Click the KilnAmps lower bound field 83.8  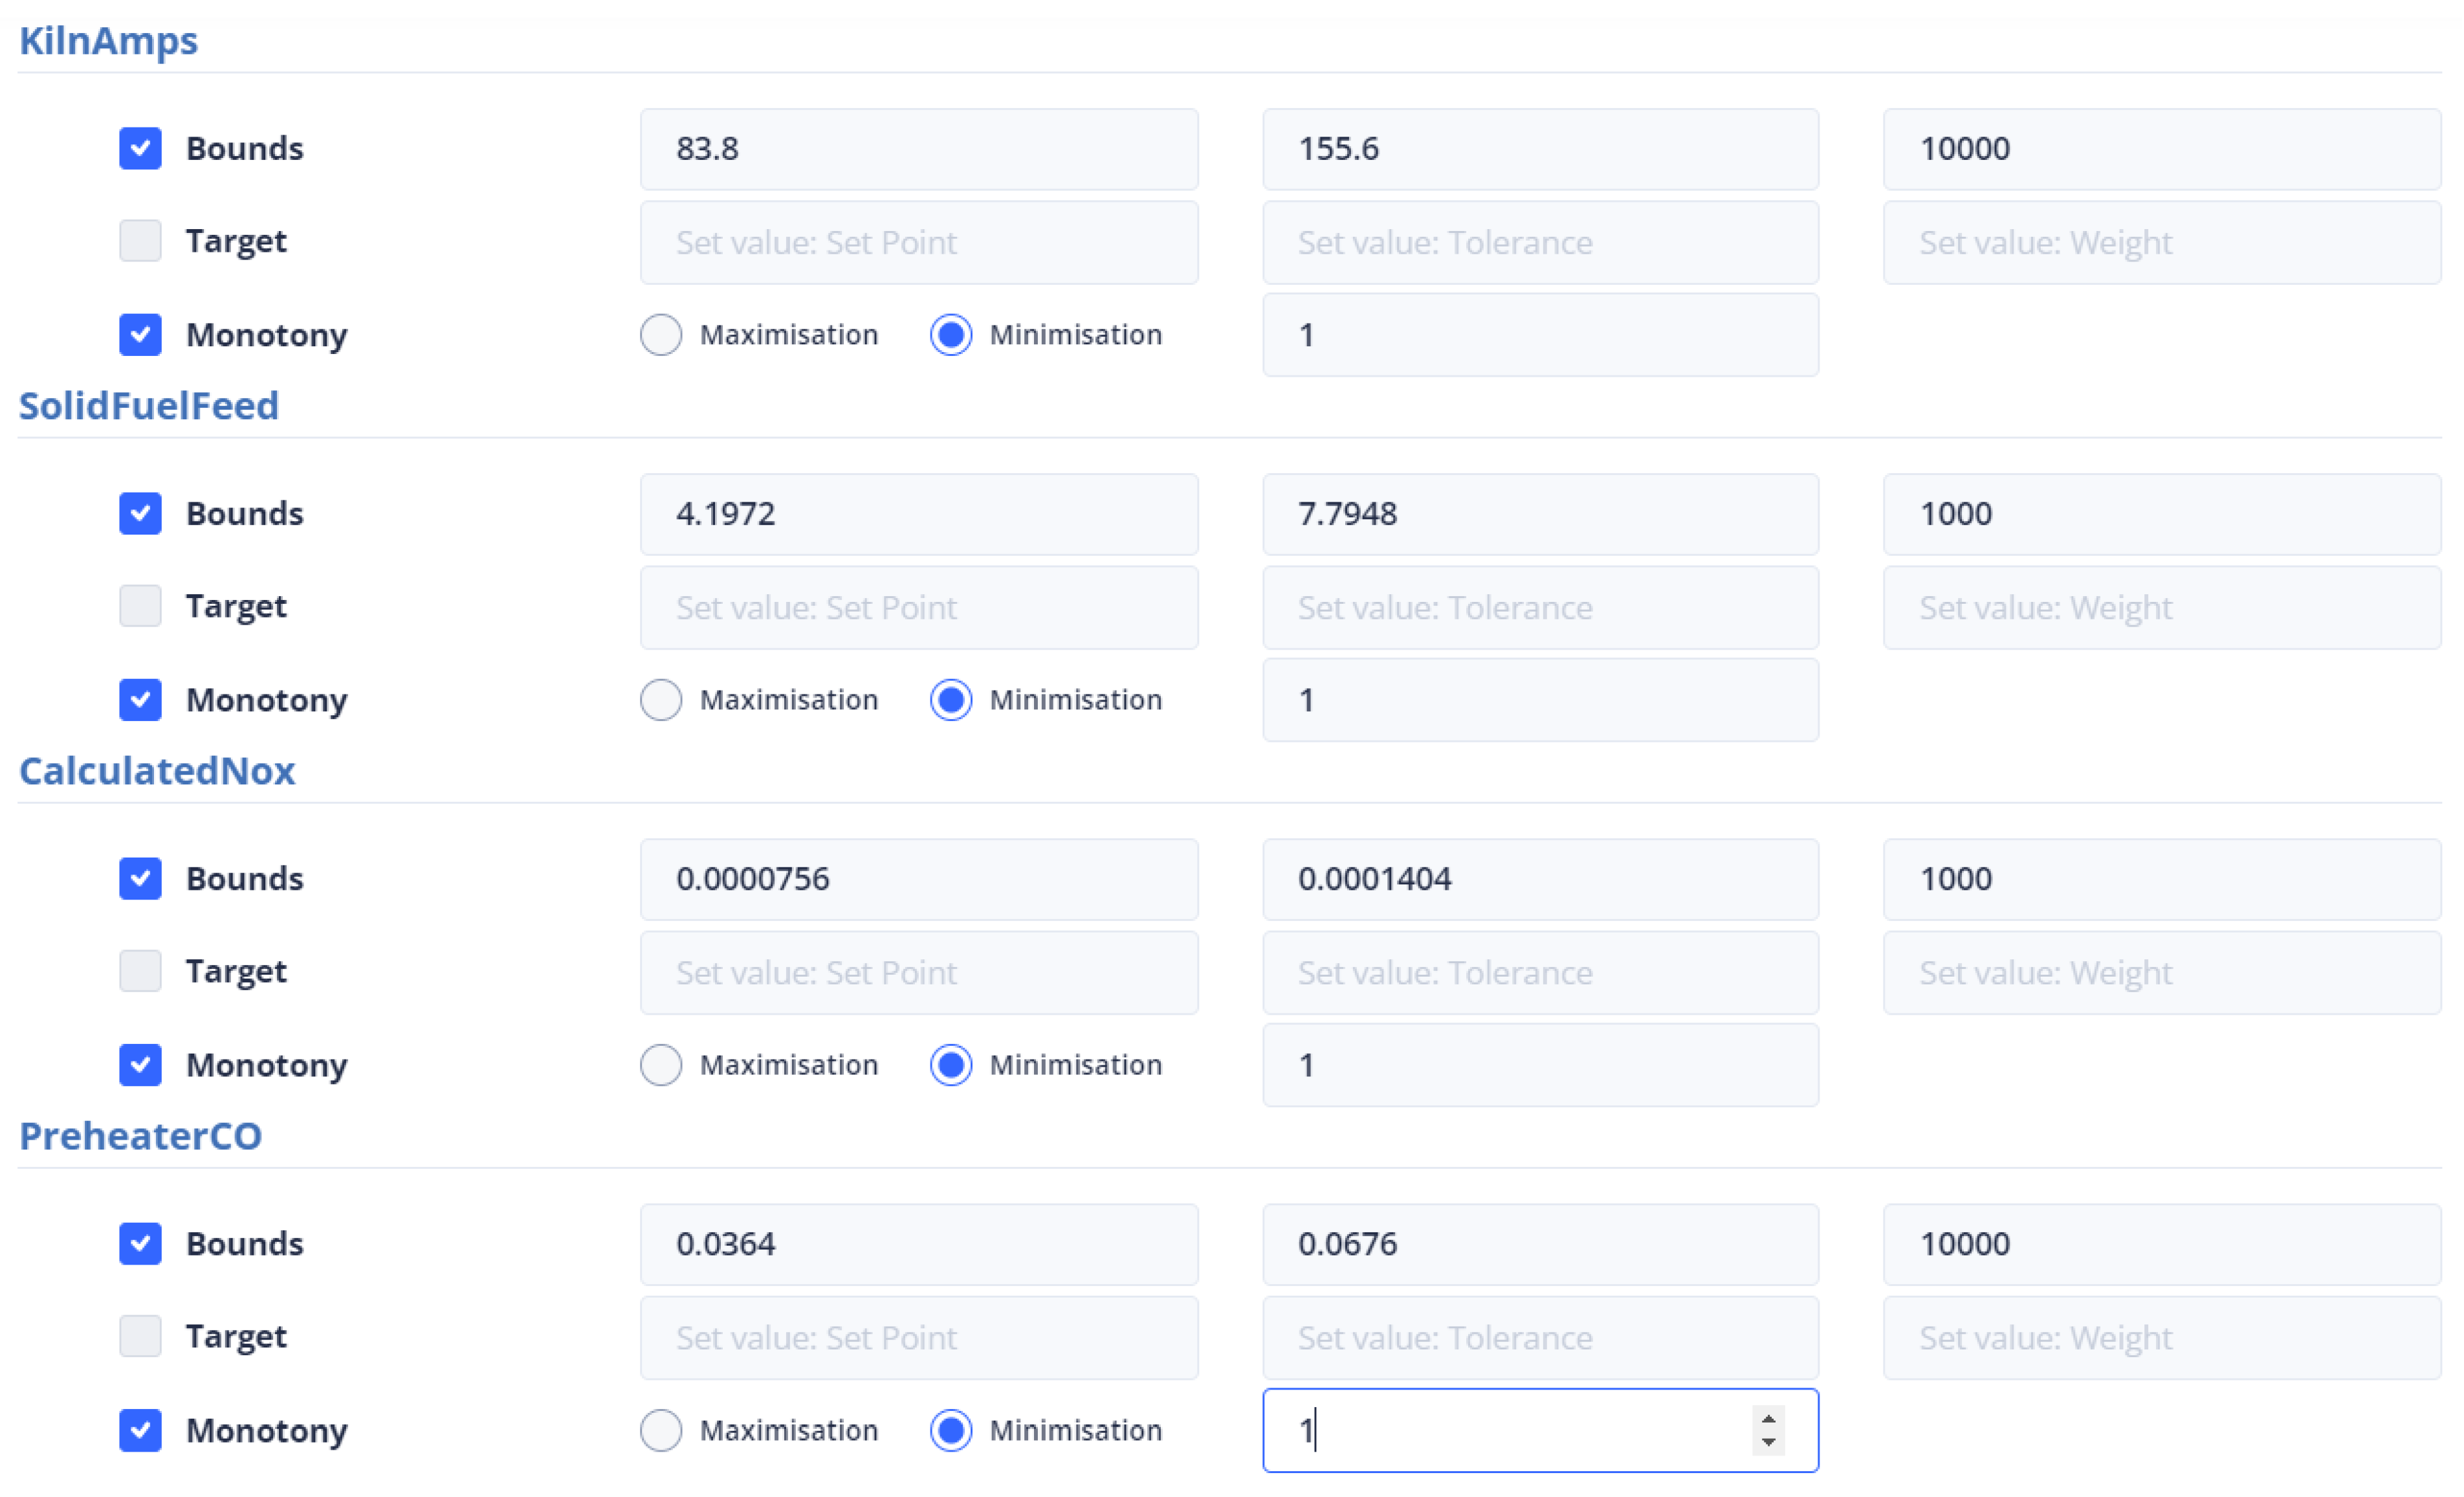(x=918, y=149)
